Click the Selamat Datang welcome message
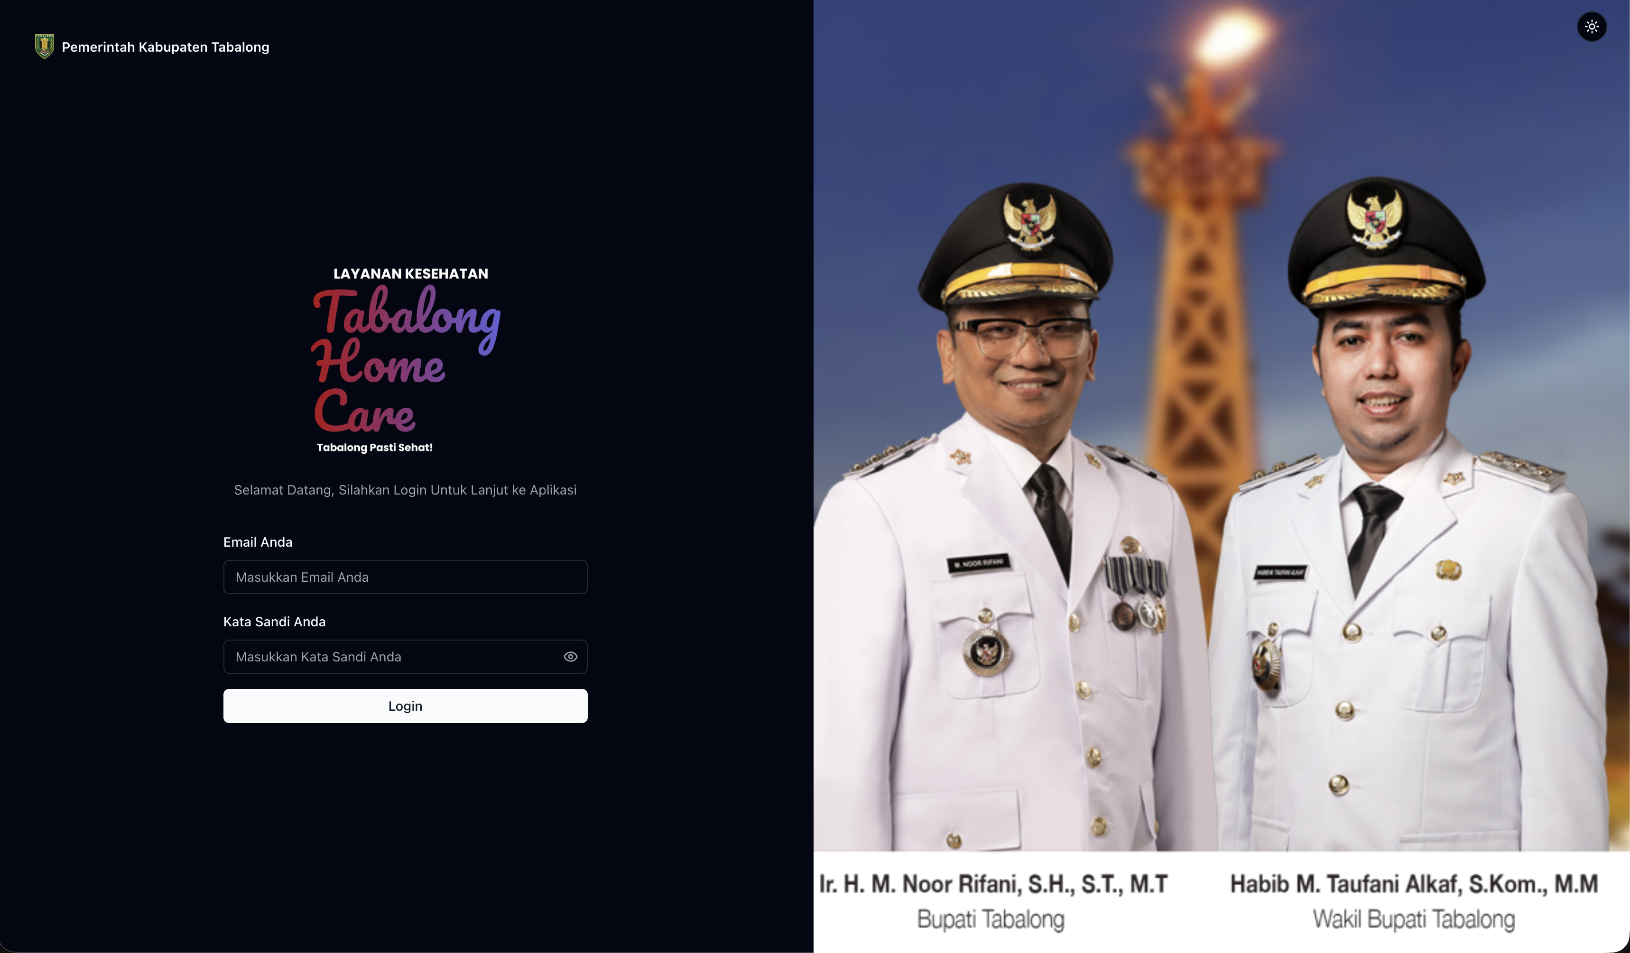Viewport: 1630px width, 953px height. coord(406,490)
